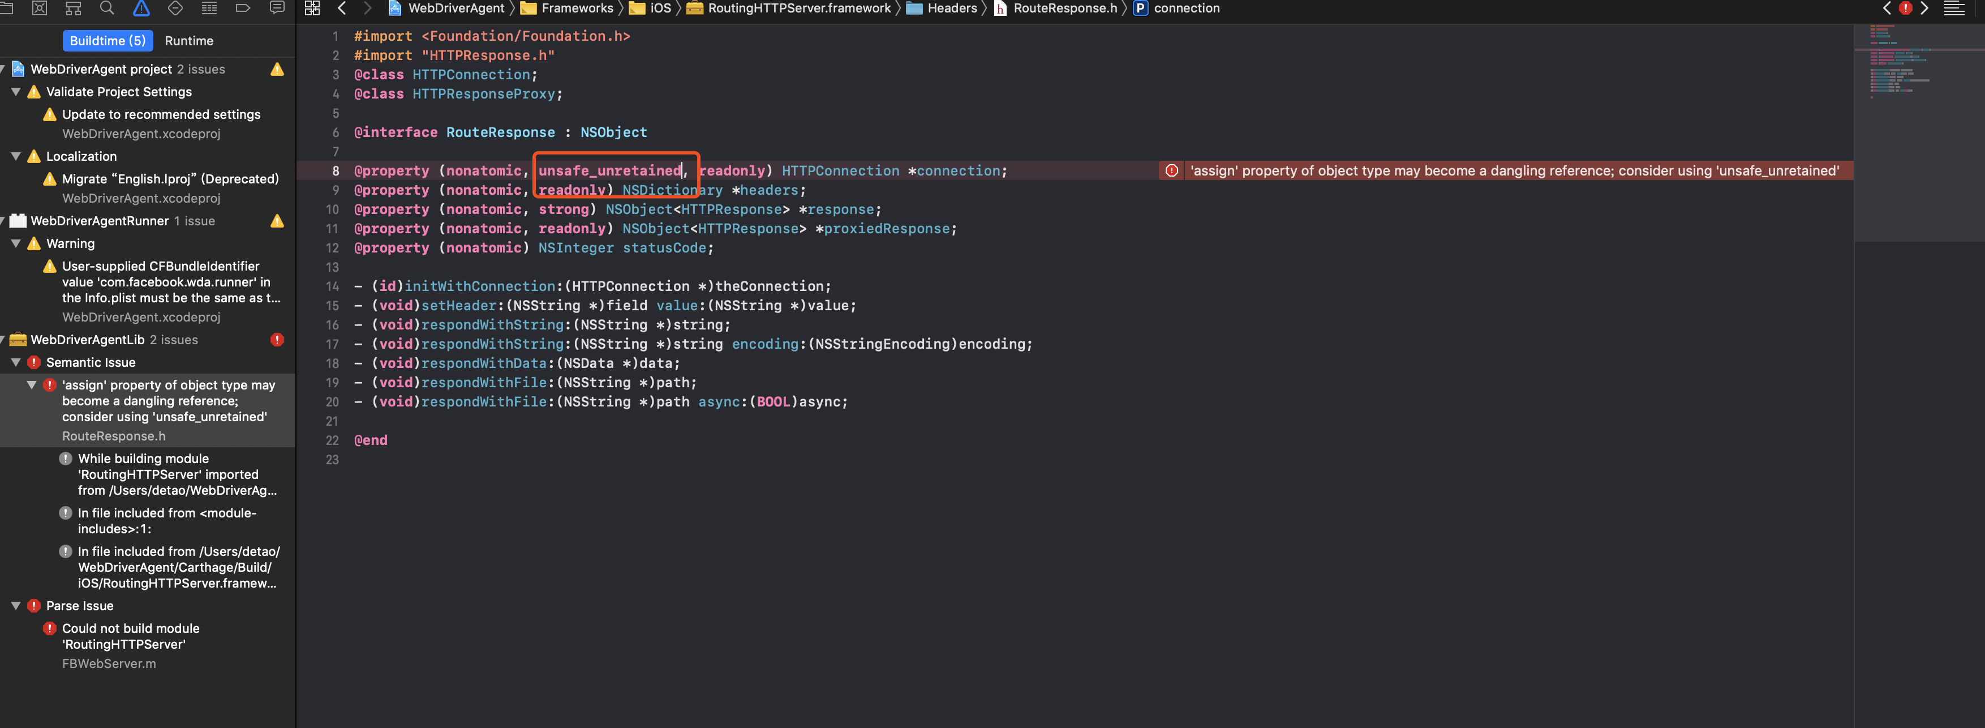The height and width of the screenshot is (728, 1985).
Task: Open the Debug navigator icon
Action: click(x=209, y=8)
